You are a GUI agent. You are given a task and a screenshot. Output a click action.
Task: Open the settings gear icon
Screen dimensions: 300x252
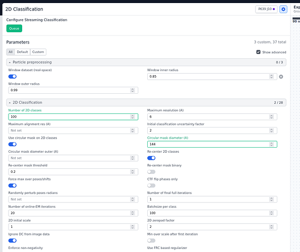tap(283, 9)
